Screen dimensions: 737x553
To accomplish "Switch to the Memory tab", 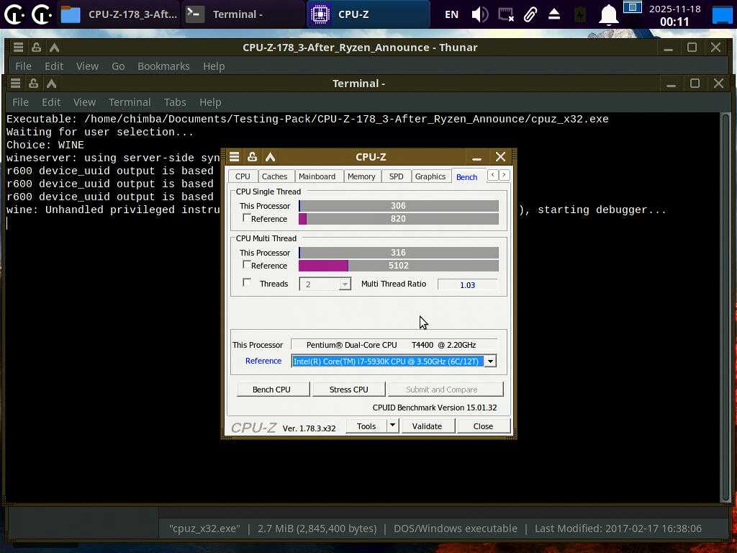I will (x=361, y=176).
